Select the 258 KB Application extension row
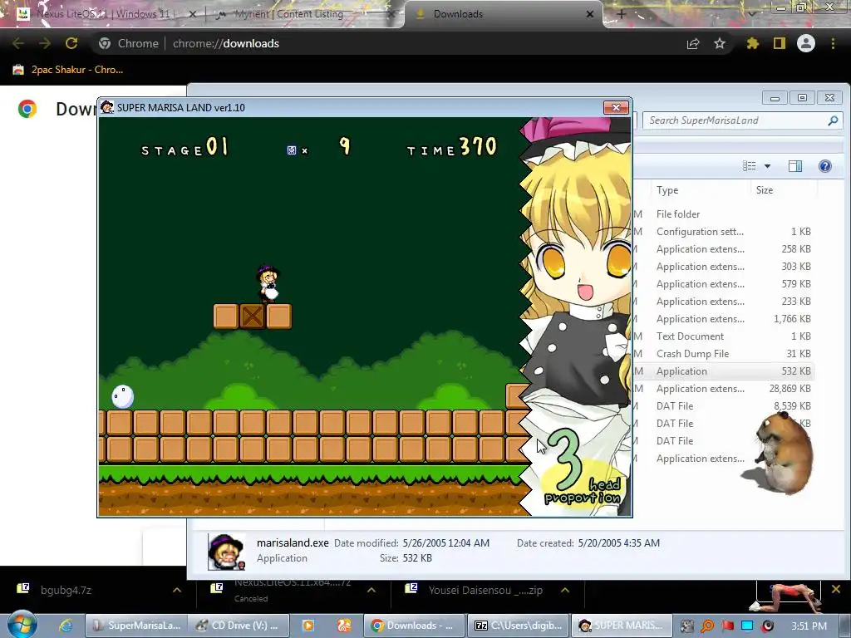 724,249
